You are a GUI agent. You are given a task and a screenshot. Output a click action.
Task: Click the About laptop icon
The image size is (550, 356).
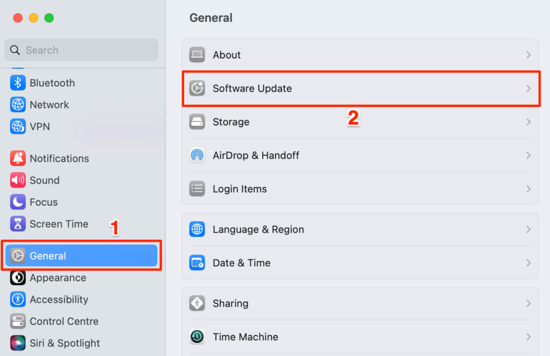pyautogui.click(x=197, y=55)
